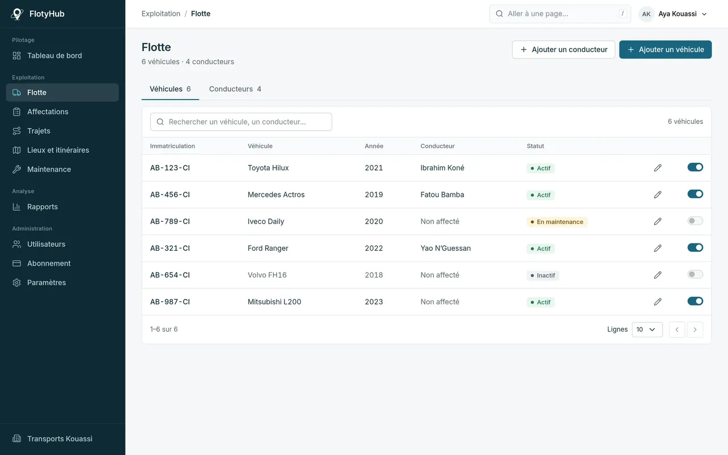The image size is (728, 455).
Task: Click the Yao N'Guessan driver cell
Action: (x=446, y=248)
